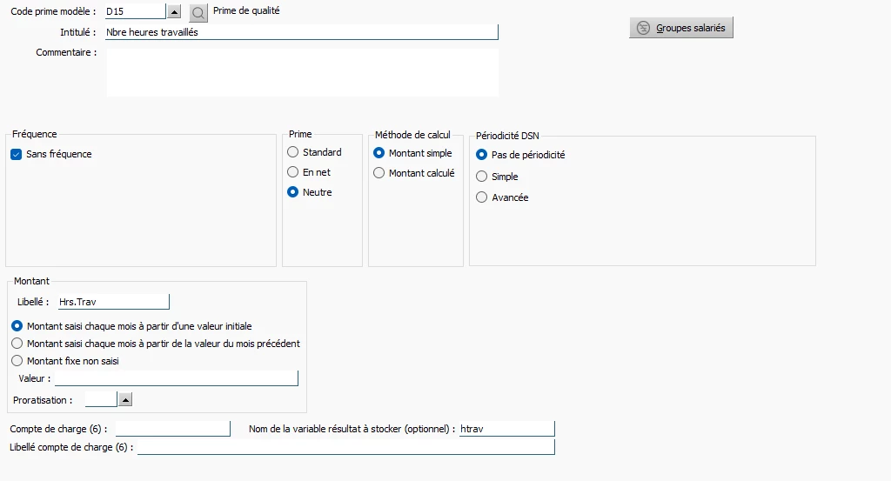Image resolution: width=891 pixels, height=481 pixels.
Task: Uncheck the Sans fréquence checkbox
Action: [17, 154]
